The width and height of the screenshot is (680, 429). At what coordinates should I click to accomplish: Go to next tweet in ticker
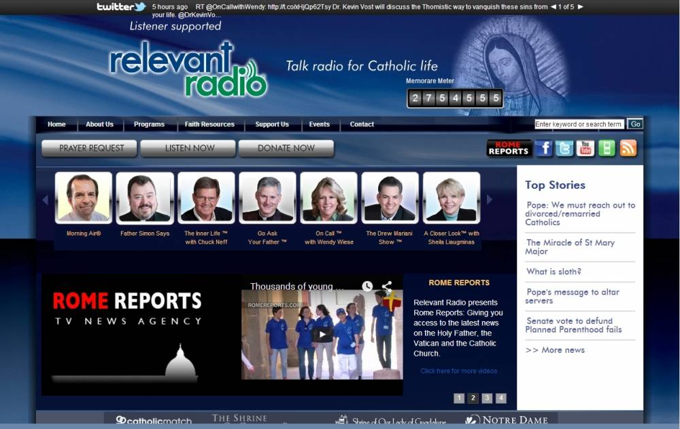[580, 7]
